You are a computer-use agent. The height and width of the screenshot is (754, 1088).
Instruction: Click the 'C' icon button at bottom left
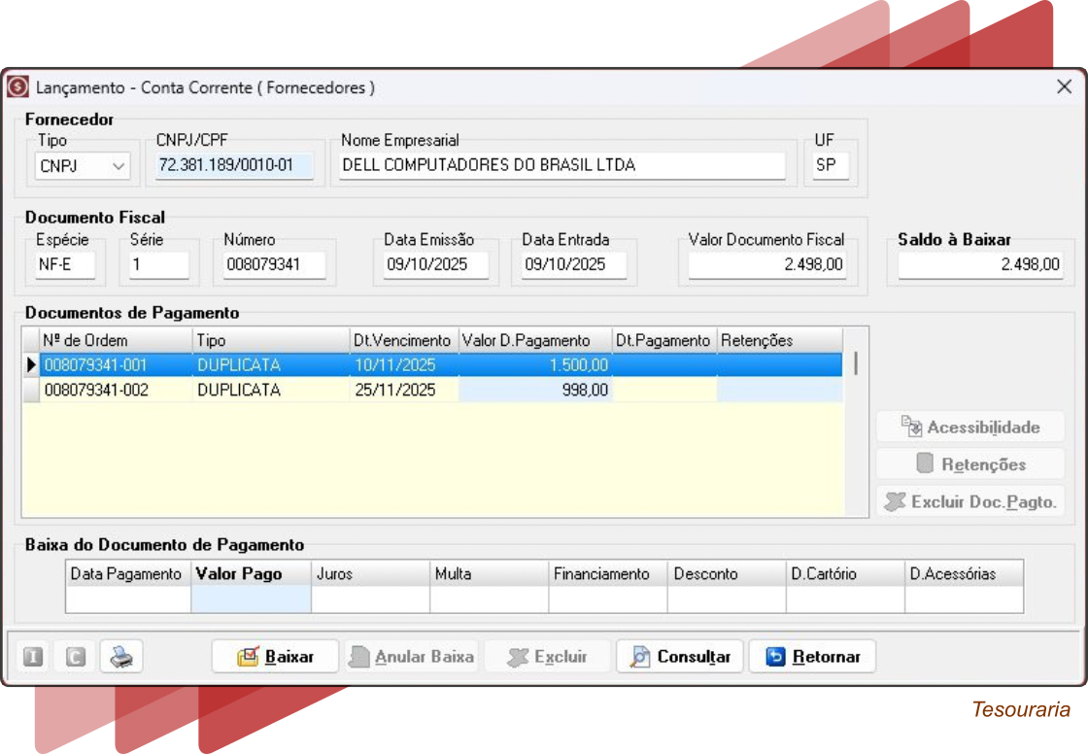click(77, 657)
